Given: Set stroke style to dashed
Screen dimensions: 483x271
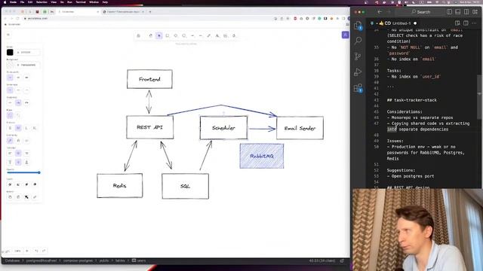Looking at the screenshot, I should point(18,90).
